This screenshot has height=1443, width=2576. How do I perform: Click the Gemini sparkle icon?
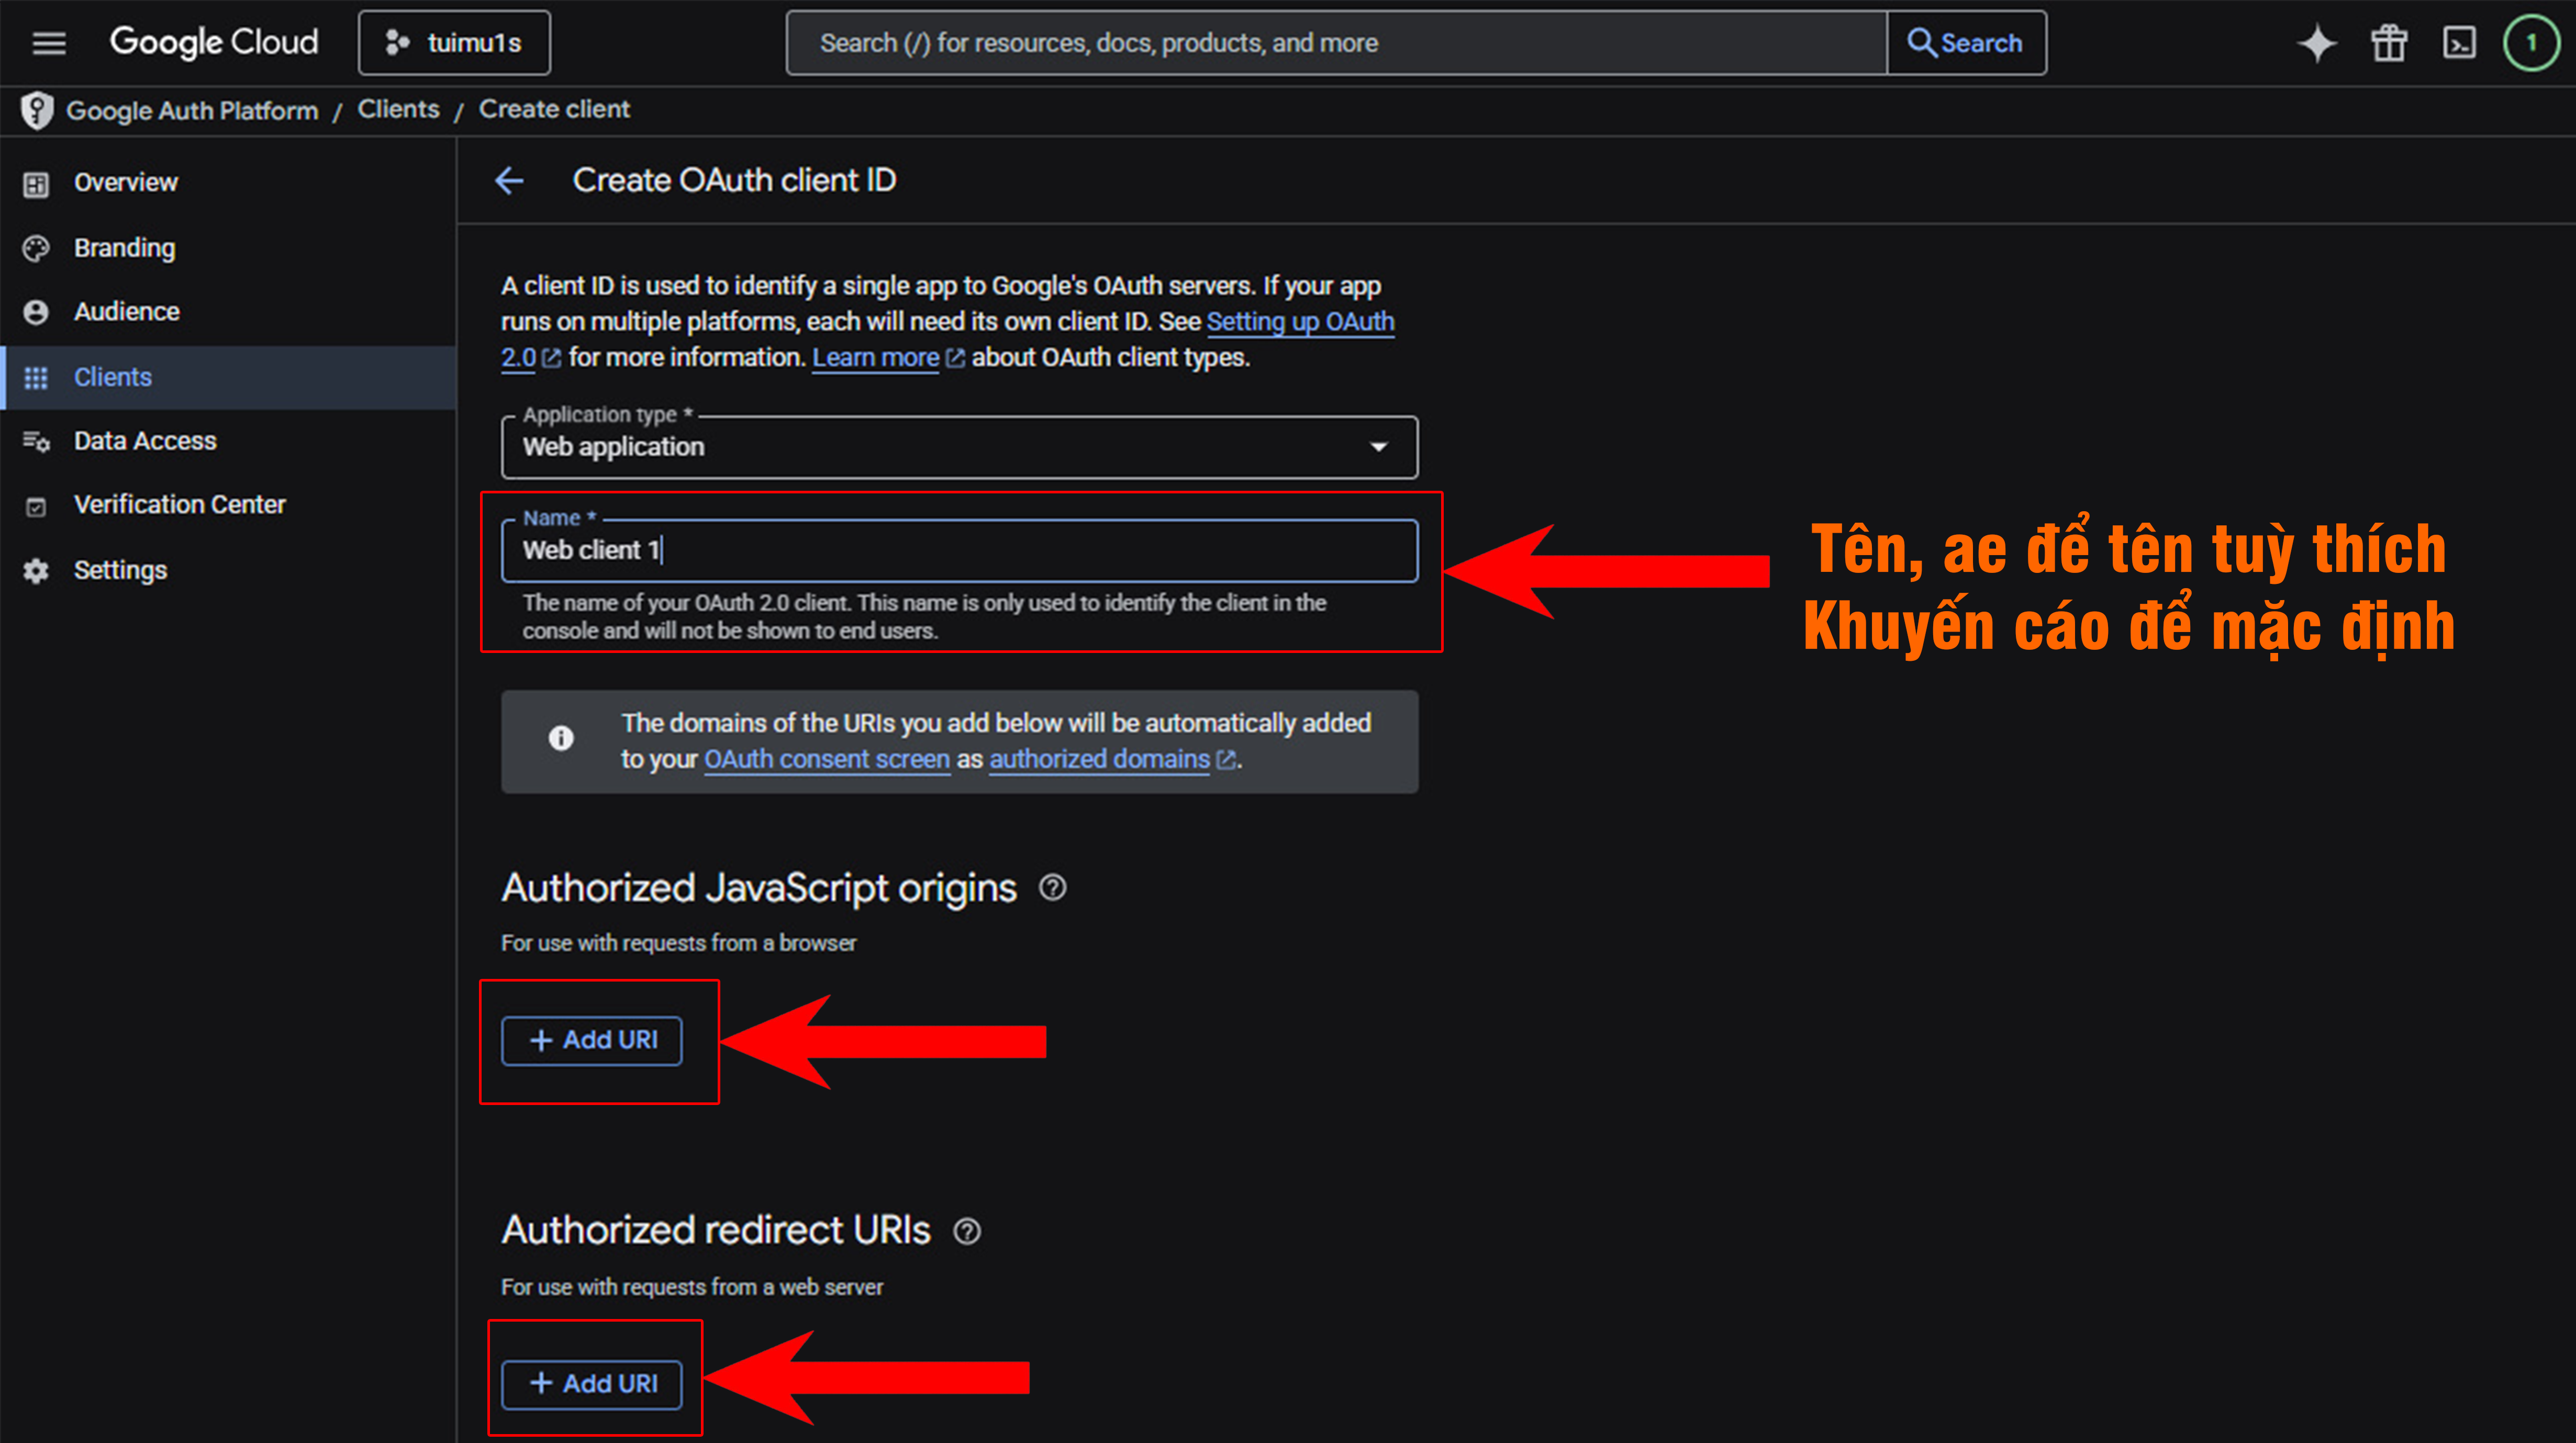pos(2316,43)
